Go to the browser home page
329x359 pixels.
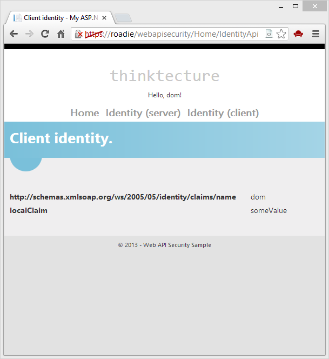coord(61,34)
